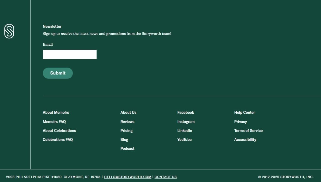Open the Pricing footer link

(127, 131)
